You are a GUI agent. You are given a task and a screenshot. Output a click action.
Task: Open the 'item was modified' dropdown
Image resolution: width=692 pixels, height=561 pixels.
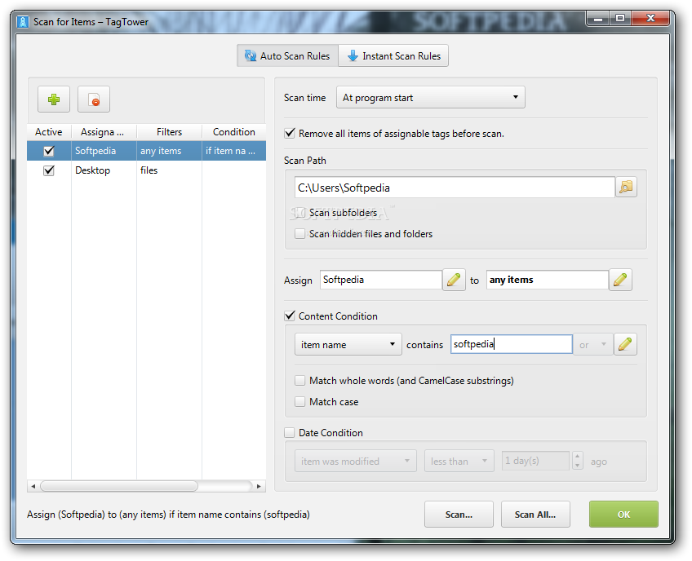point(356,461)
